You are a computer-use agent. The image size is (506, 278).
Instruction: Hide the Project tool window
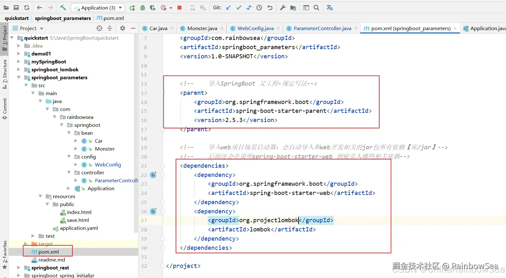[133, 28]
